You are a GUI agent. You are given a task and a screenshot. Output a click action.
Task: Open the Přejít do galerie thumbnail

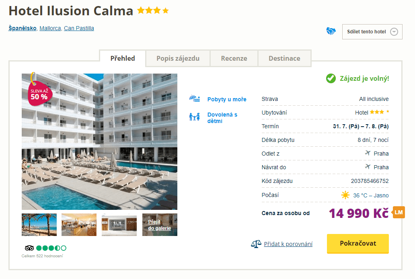coord(159,224)
